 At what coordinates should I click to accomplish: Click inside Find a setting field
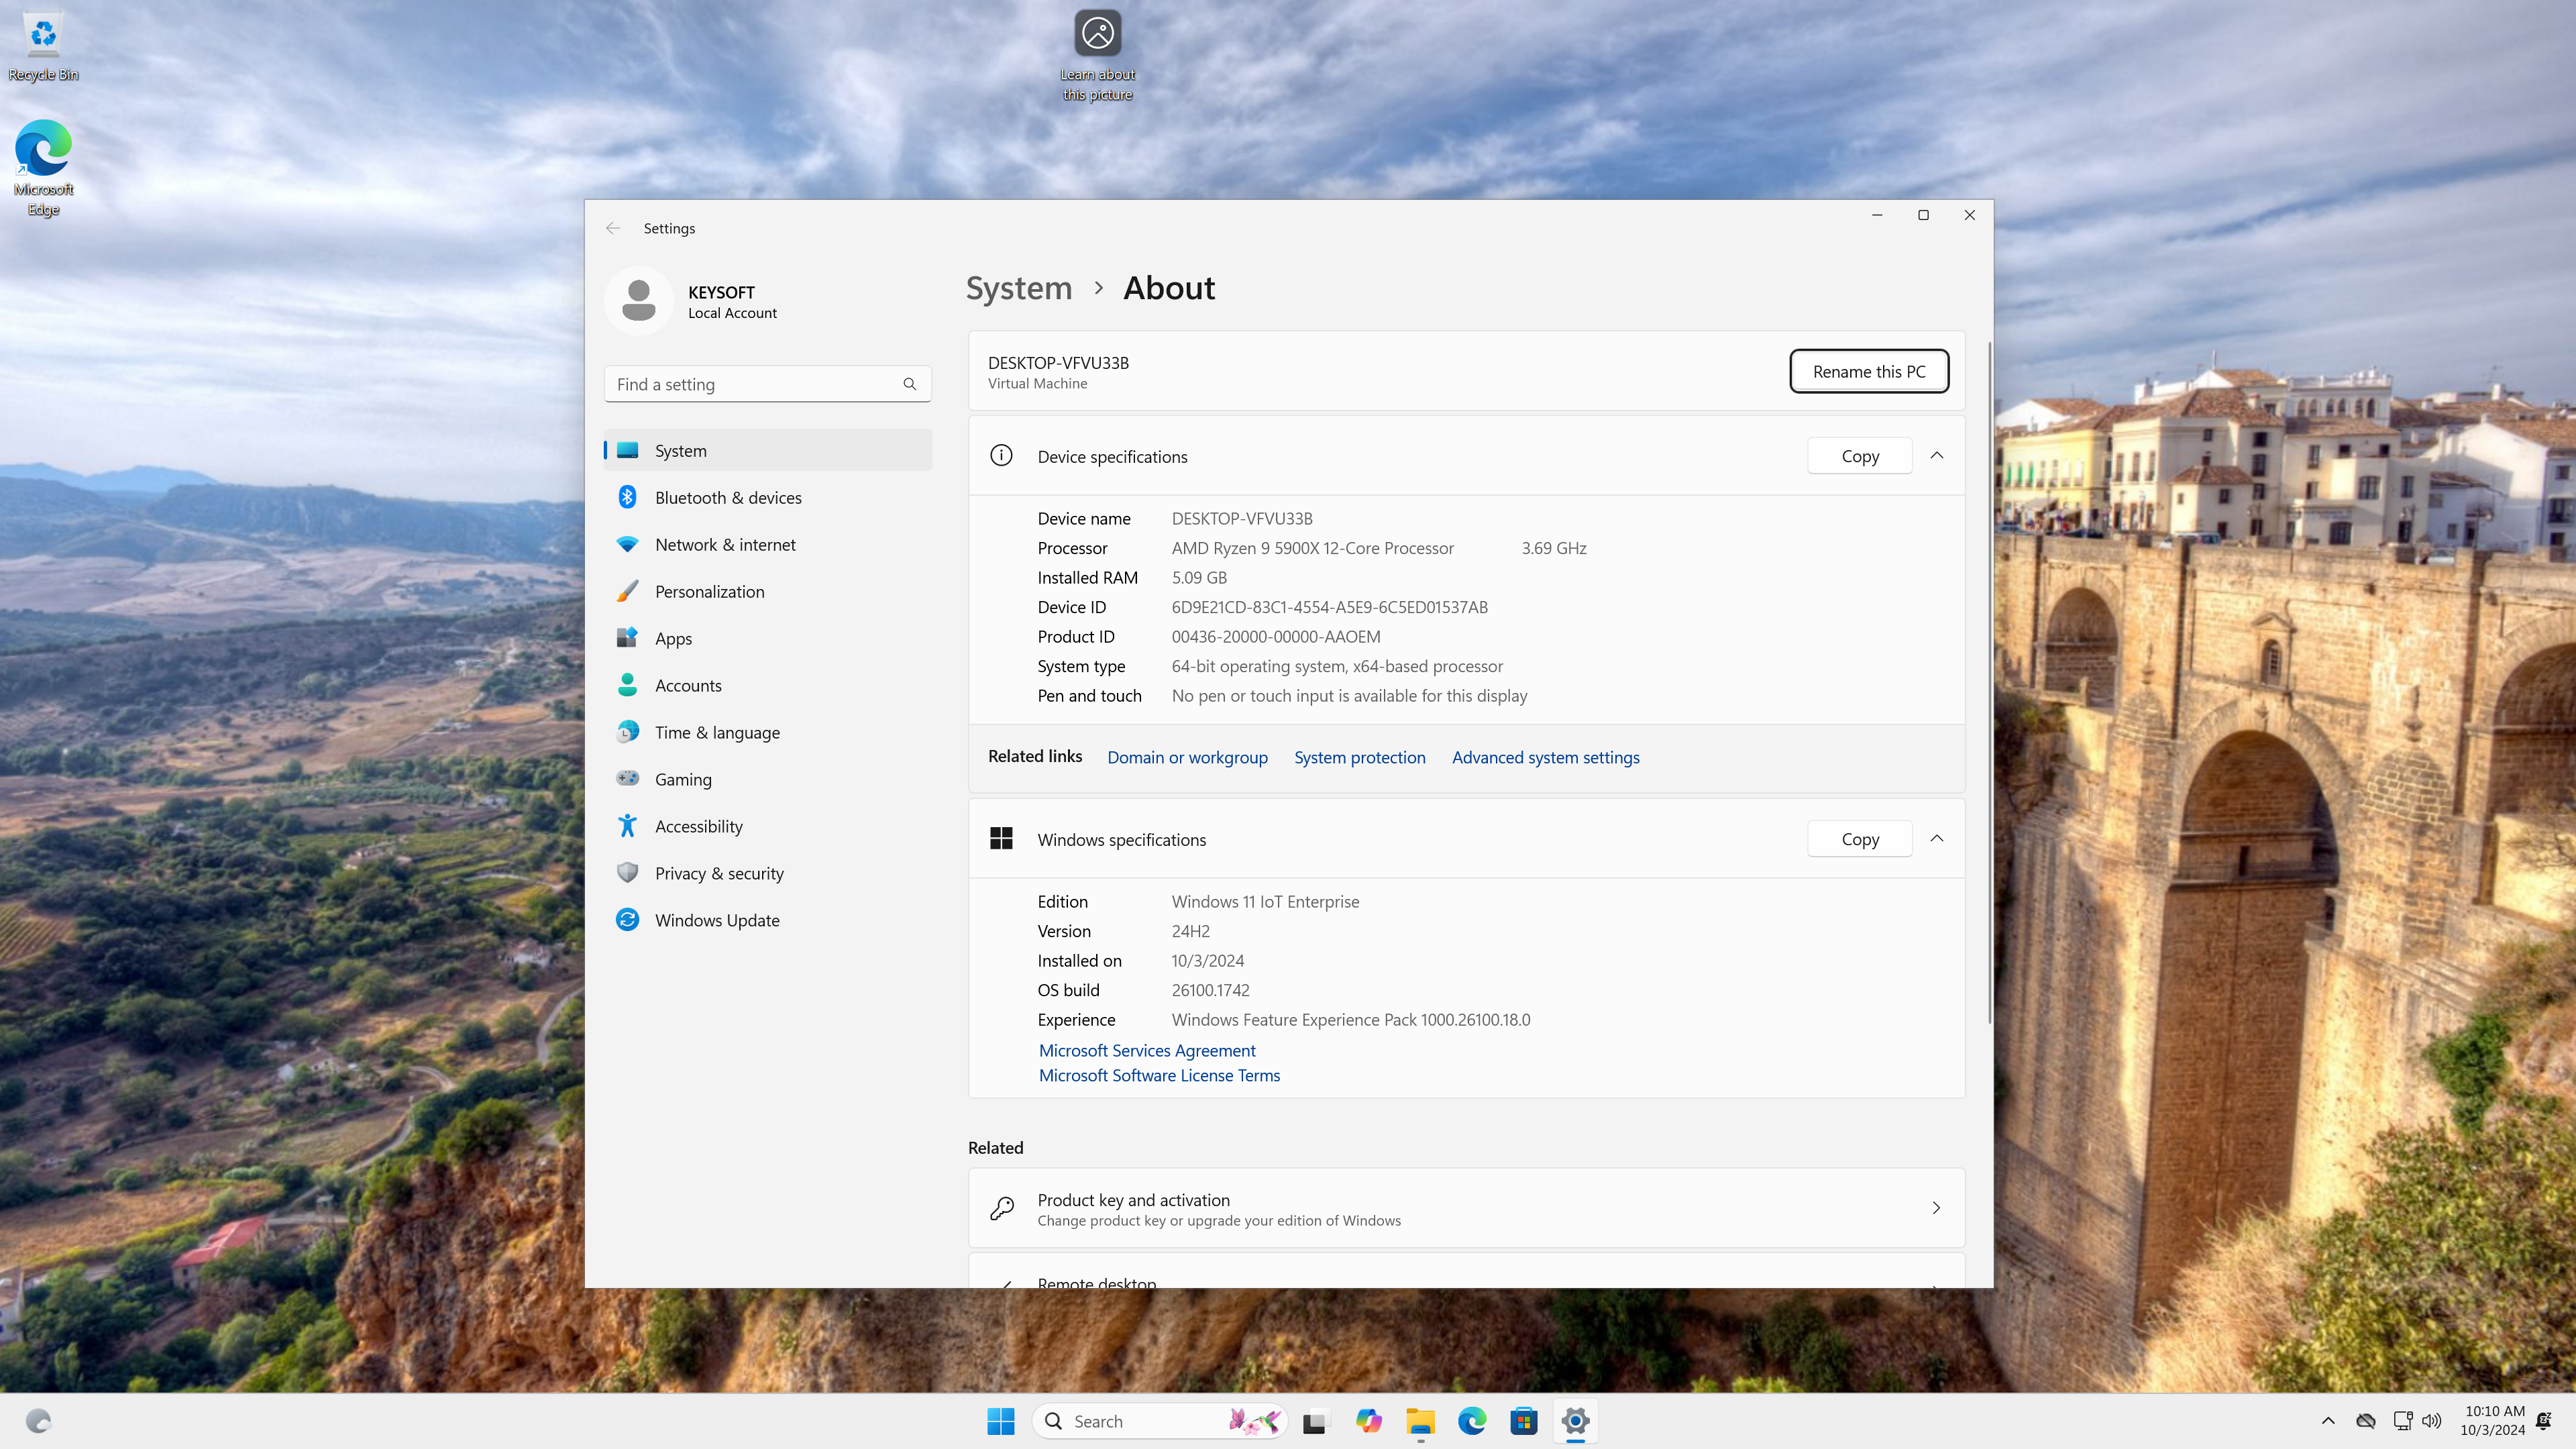(x=767, y=384)
